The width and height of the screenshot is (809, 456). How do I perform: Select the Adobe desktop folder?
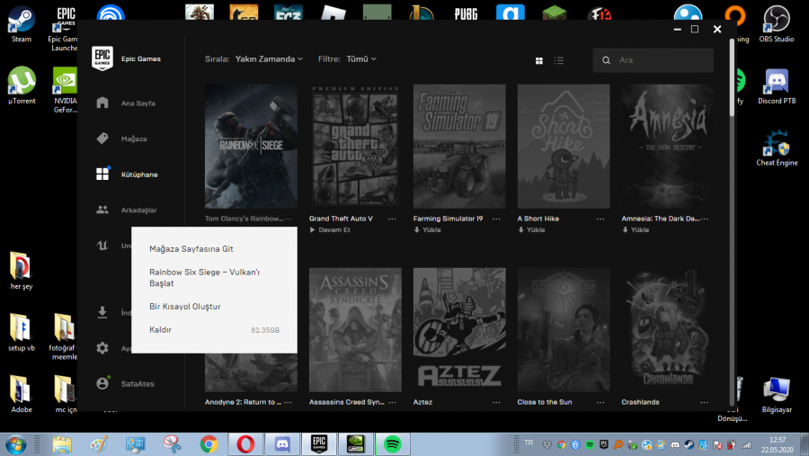(22, 395)
